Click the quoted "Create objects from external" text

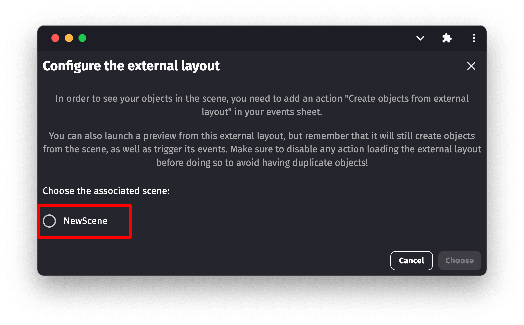[408, 99]
